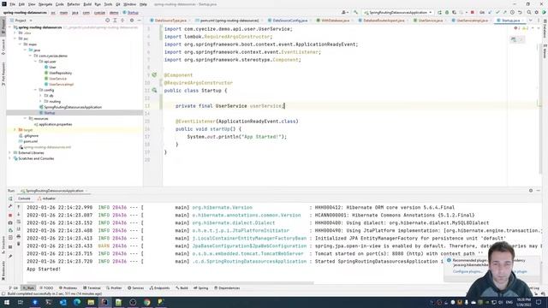
Task: Show hidden editor tabs dropdown arrow
Action: [531, 21]
